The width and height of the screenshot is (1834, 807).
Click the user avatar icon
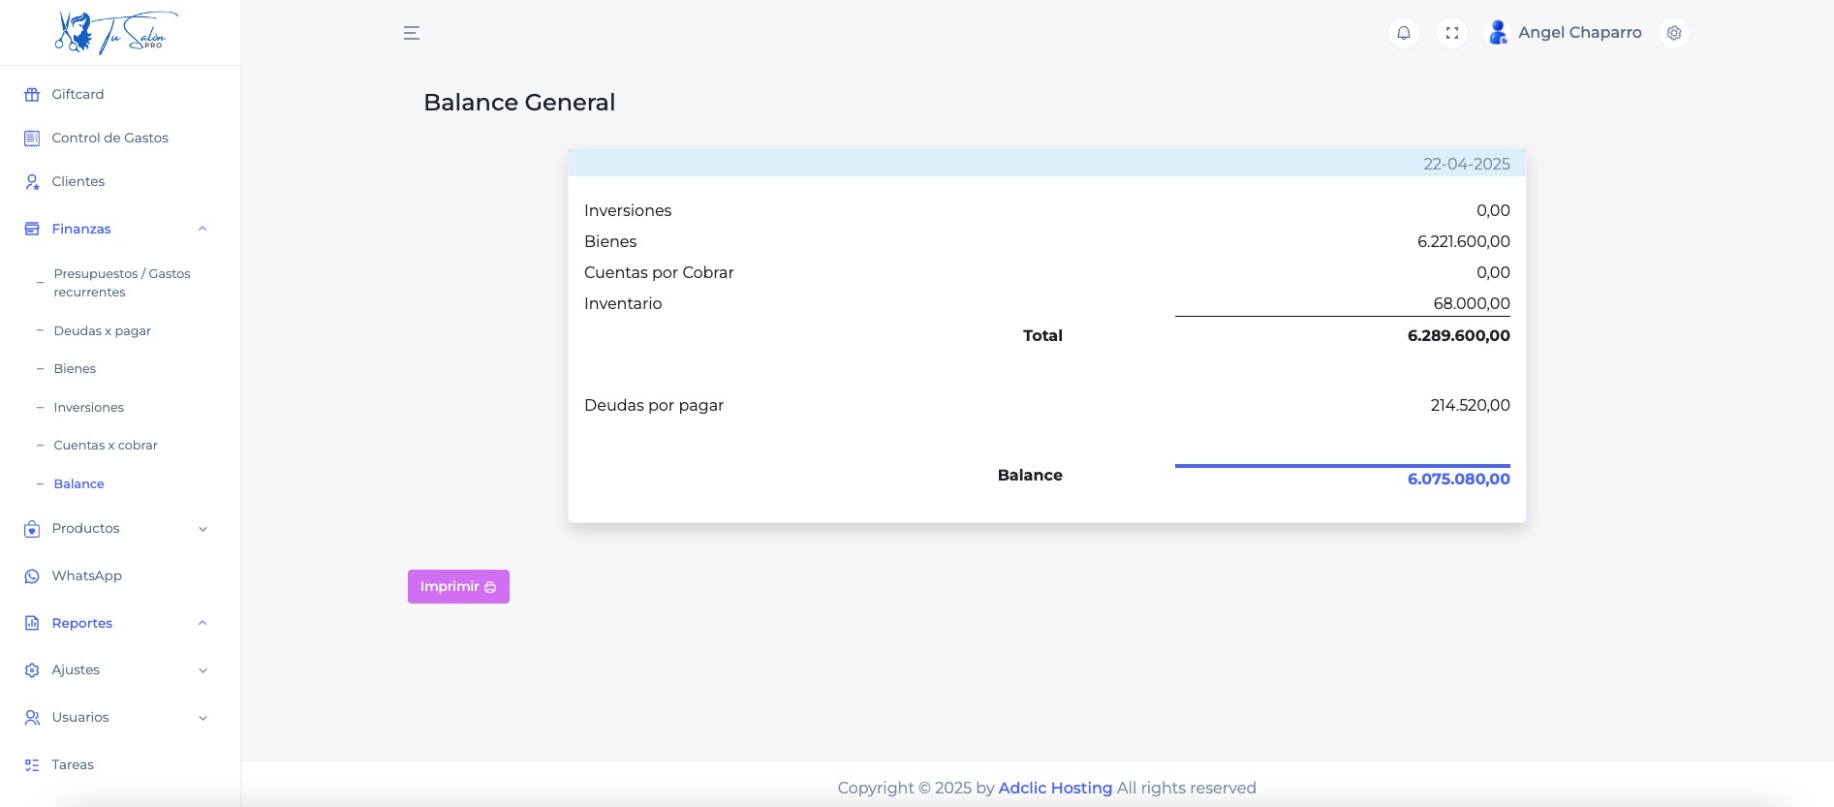1498,33
